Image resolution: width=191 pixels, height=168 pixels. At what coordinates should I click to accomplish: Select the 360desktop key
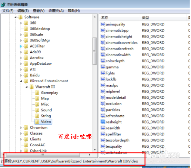click(x=40, y=29)
